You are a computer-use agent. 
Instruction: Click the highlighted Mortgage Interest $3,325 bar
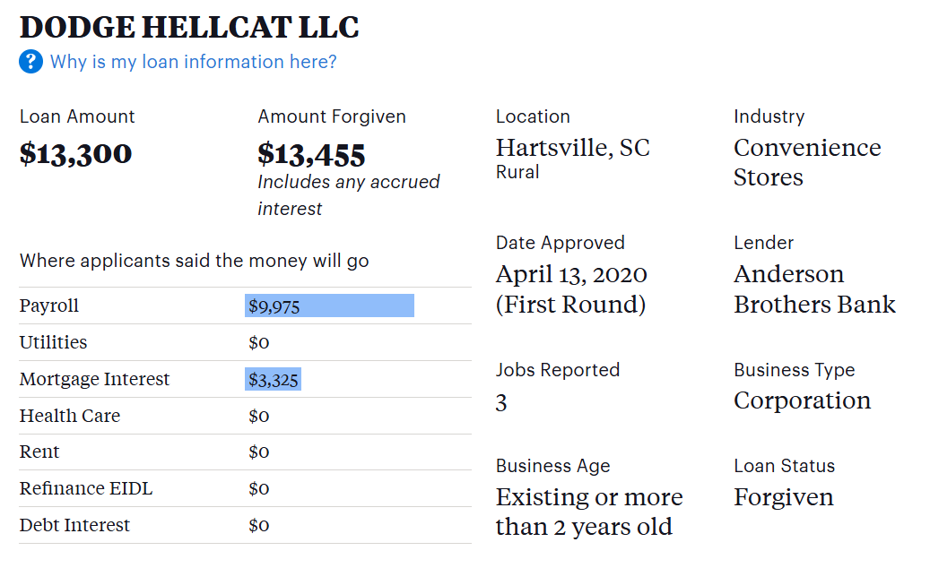[x=273, y=380]
